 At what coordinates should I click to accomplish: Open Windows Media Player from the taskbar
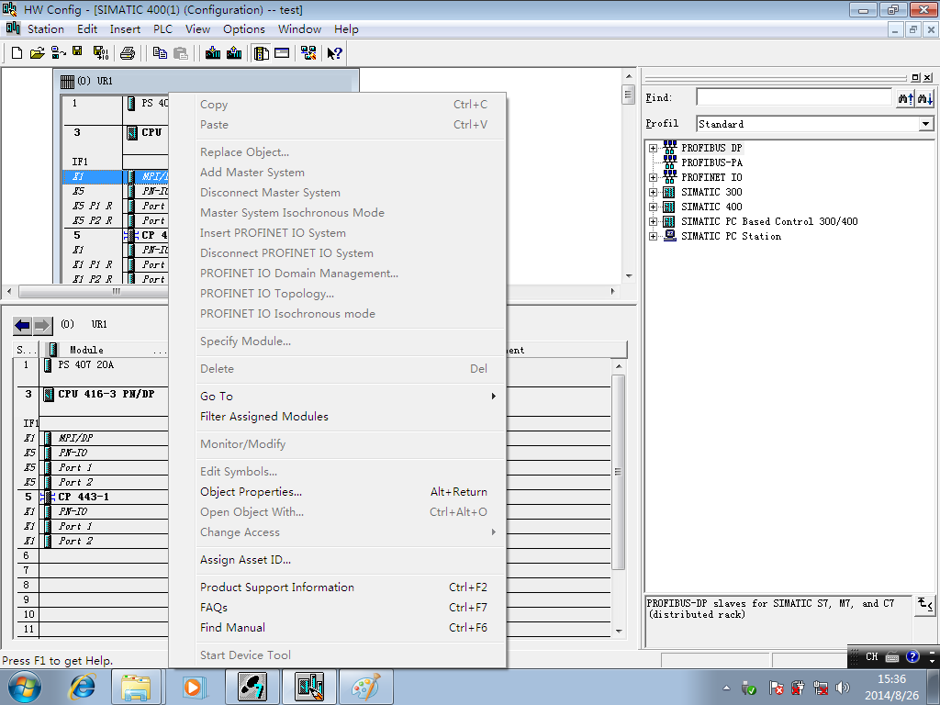[x=193, y=687]
